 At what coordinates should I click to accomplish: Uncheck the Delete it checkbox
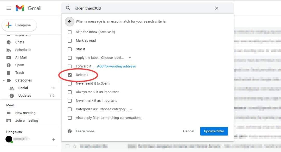69,75
